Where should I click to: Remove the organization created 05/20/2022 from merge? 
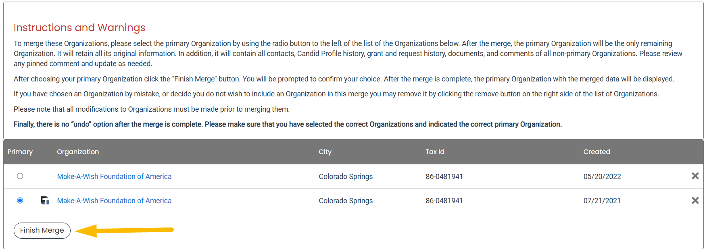click(695, 176)
